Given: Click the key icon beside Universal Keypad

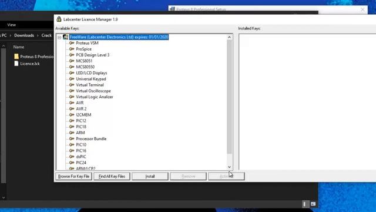Looking at the screenshot, I should point(72,79).
